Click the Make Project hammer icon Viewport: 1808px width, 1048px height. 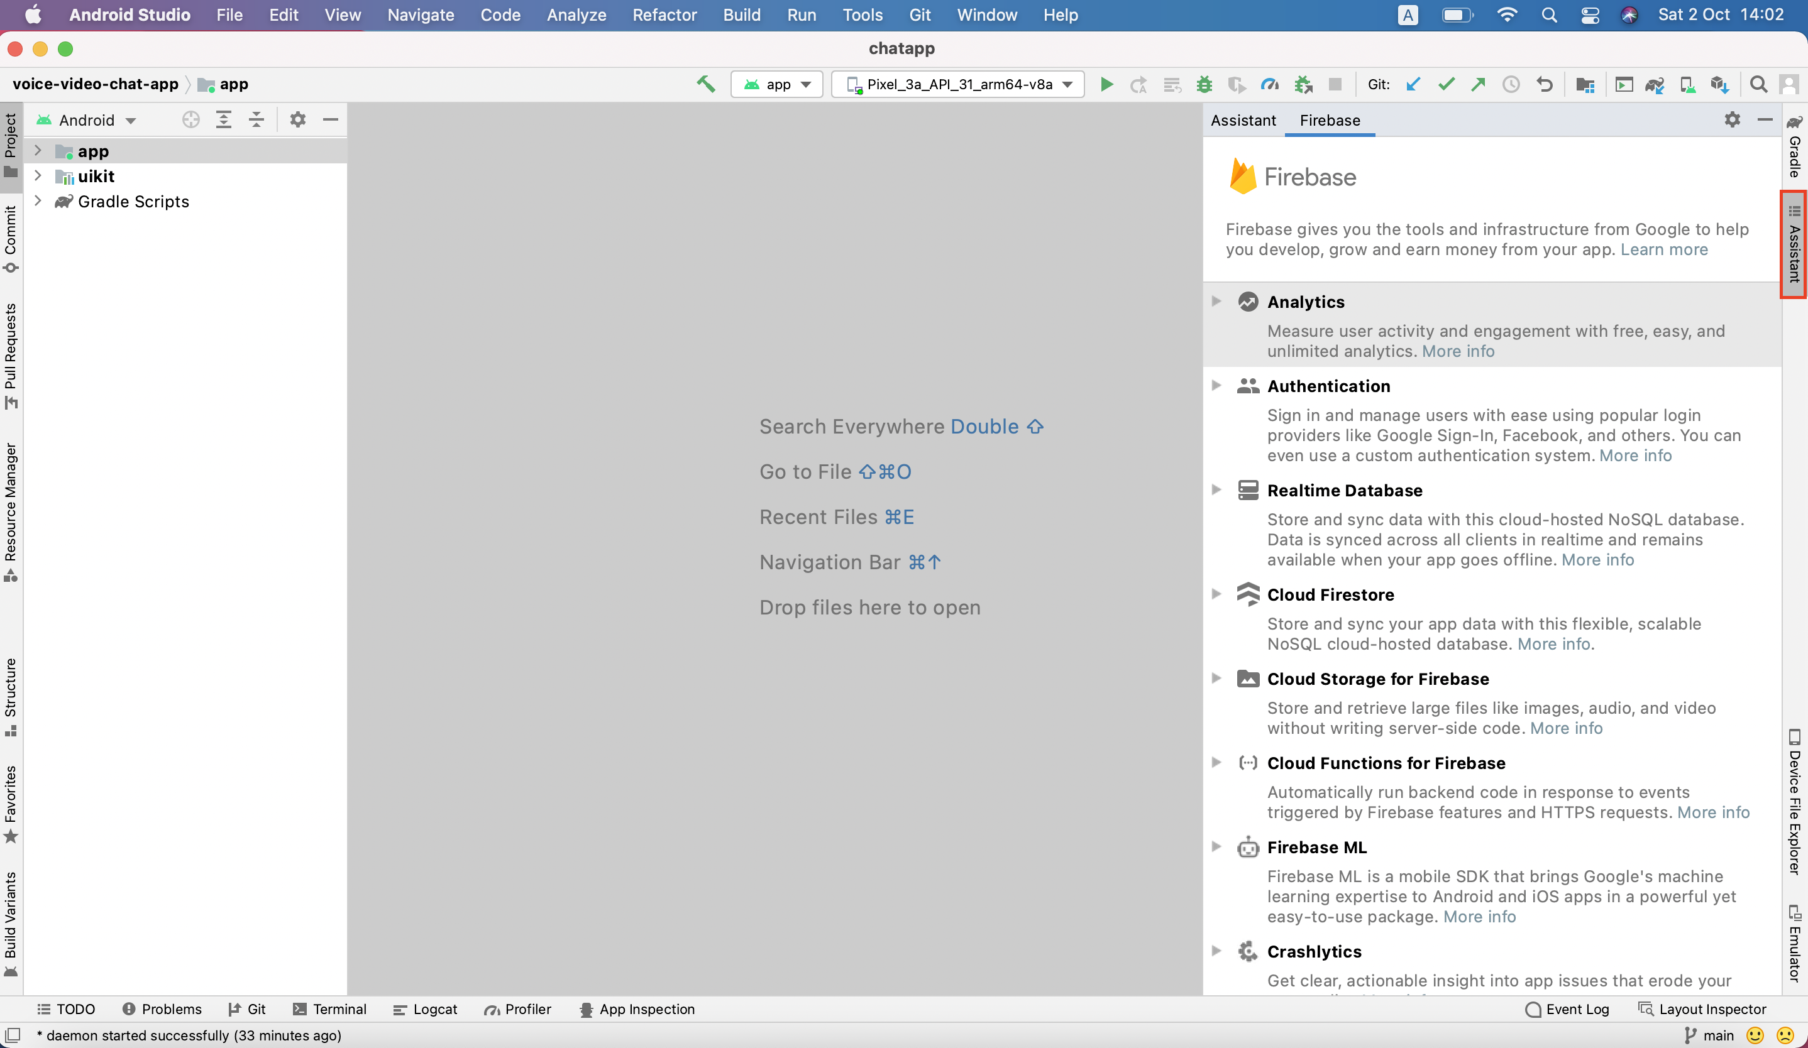click(x=706, y=85)
